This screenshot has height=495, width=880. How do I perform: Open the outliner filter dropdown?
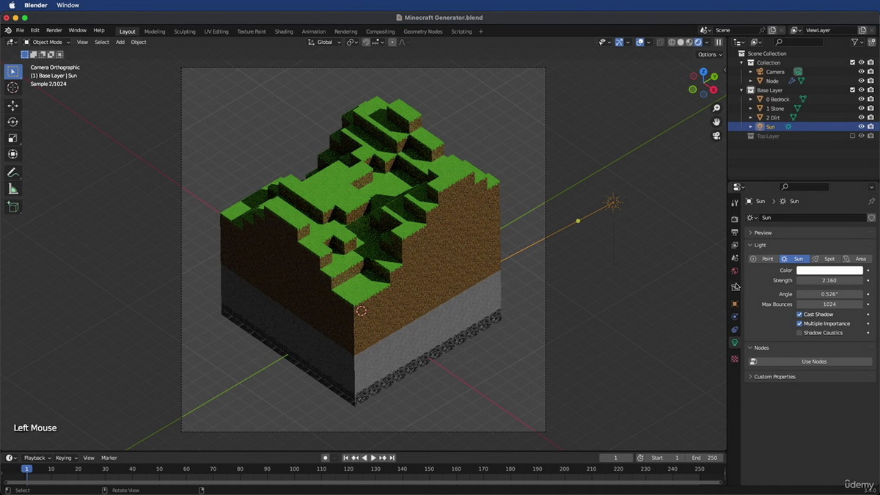point(858,43)
